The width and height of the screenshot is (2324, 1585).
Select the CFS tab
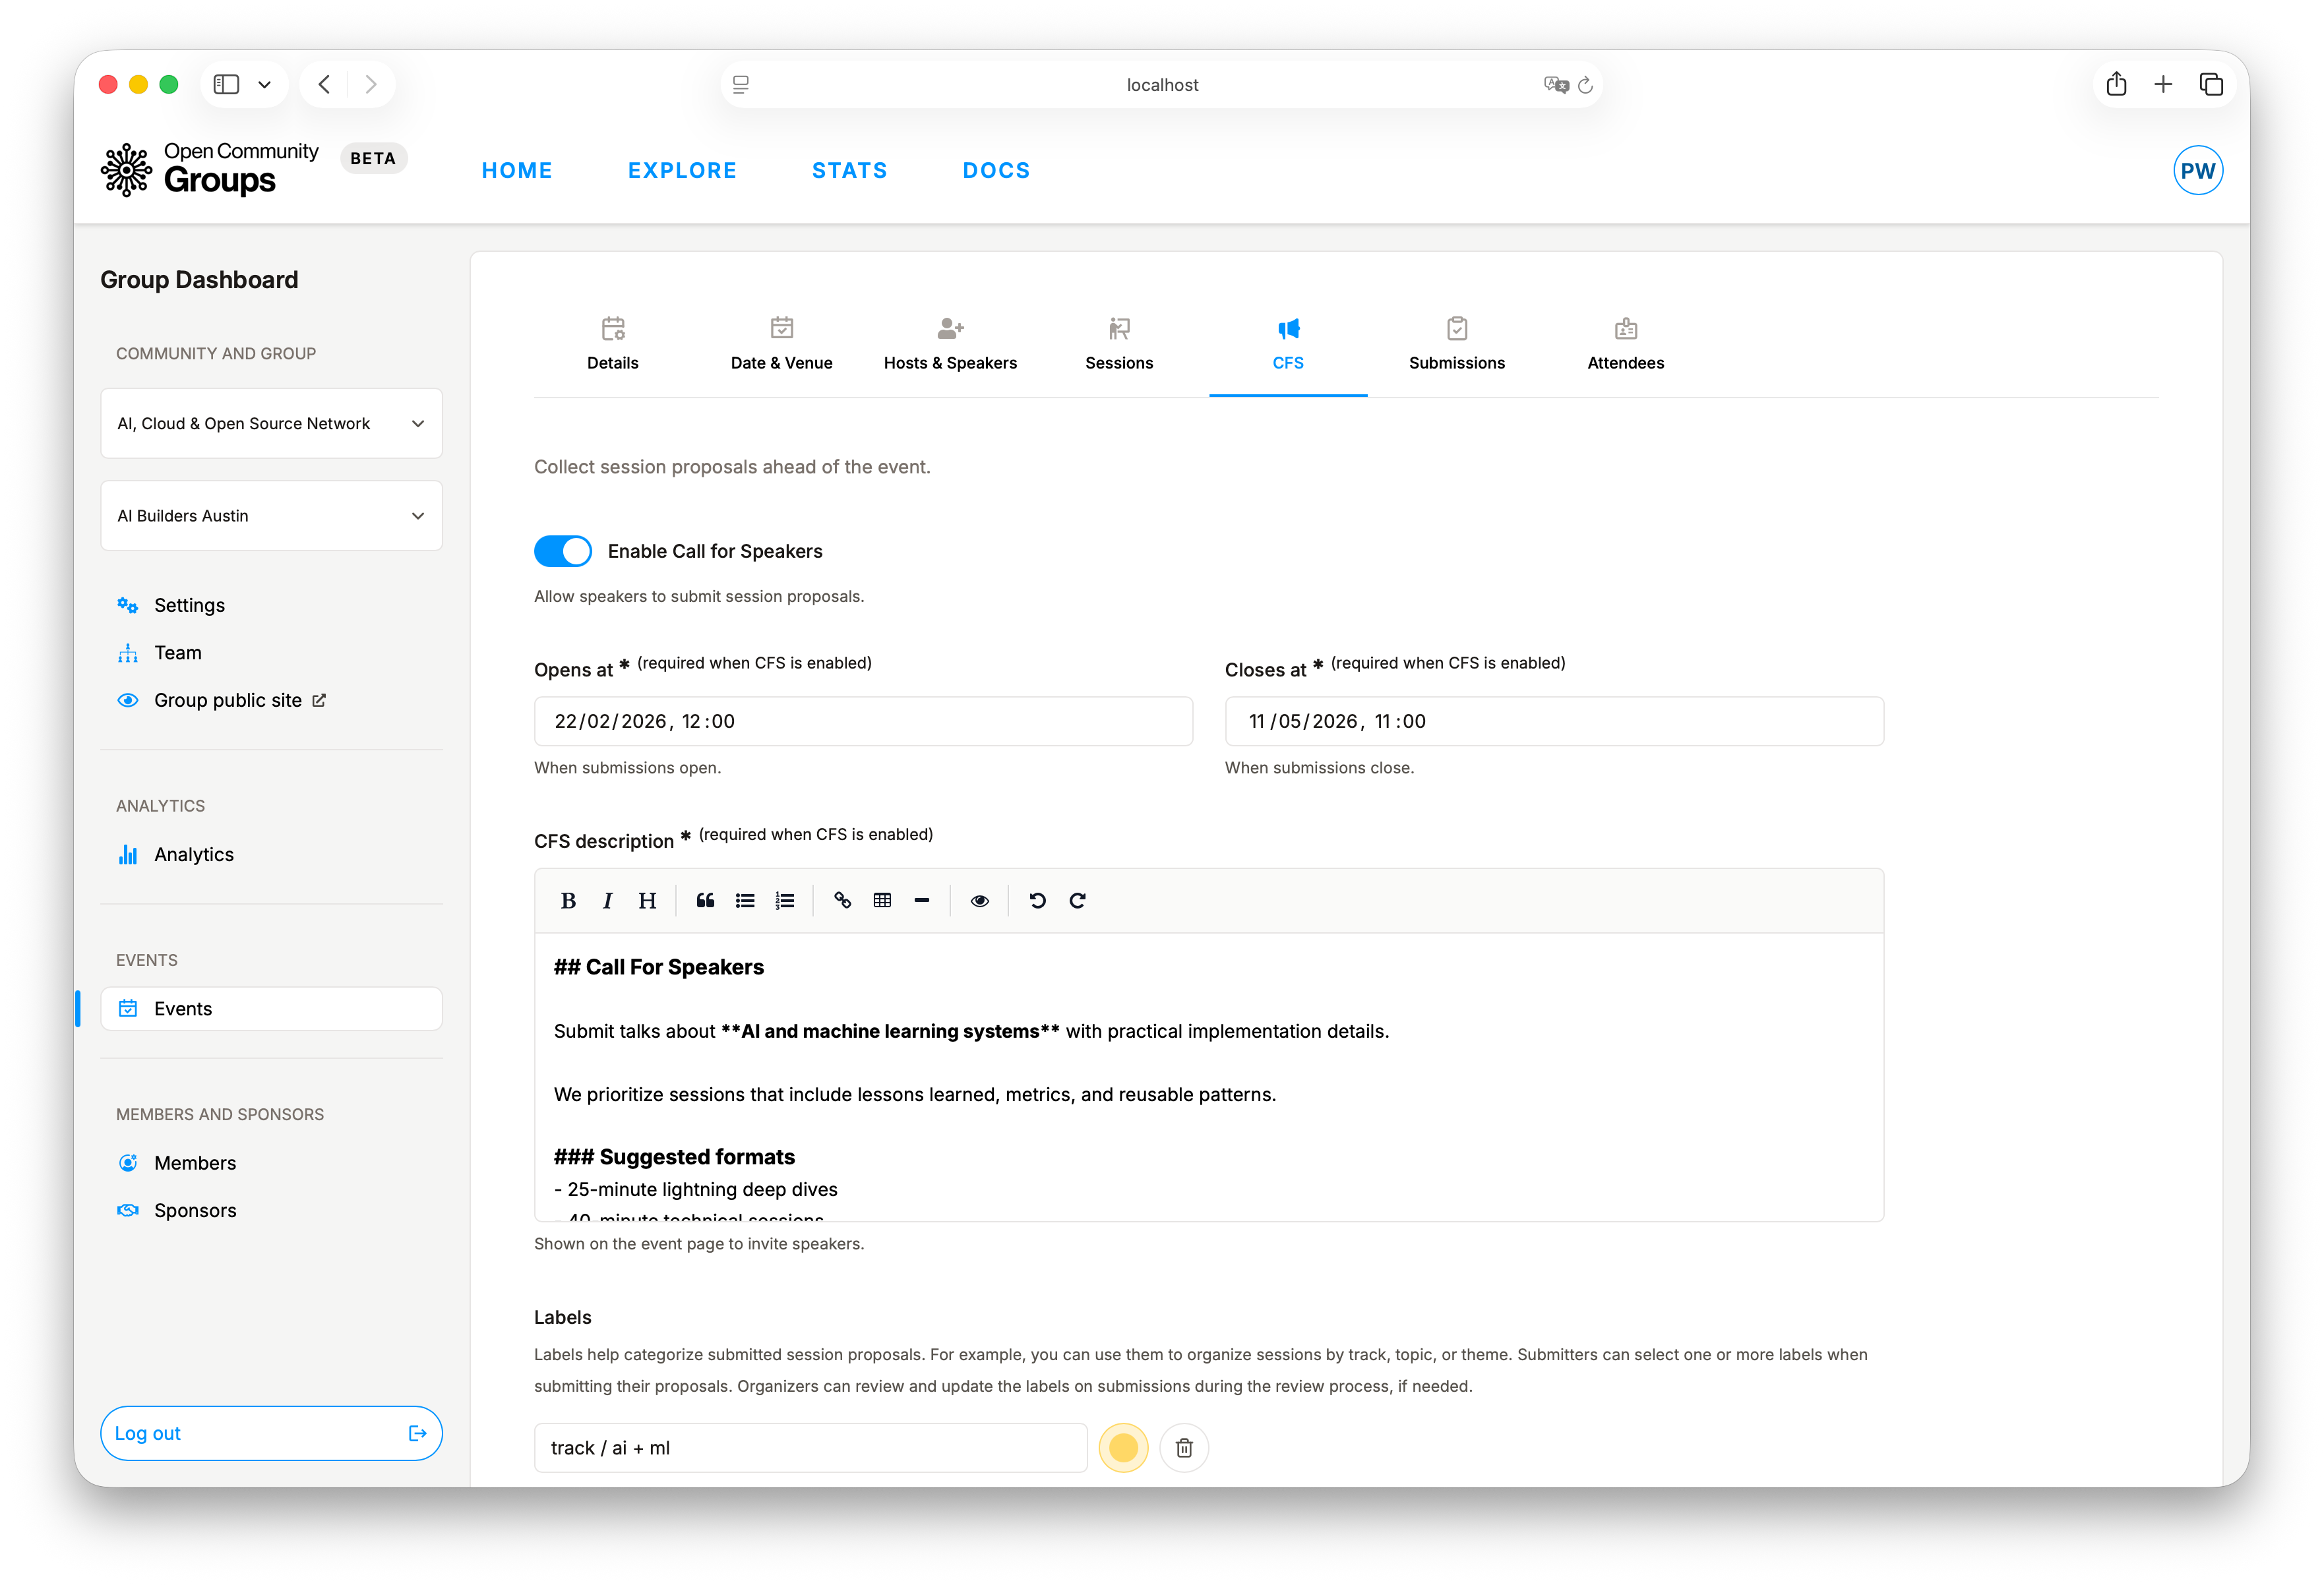1288,345
